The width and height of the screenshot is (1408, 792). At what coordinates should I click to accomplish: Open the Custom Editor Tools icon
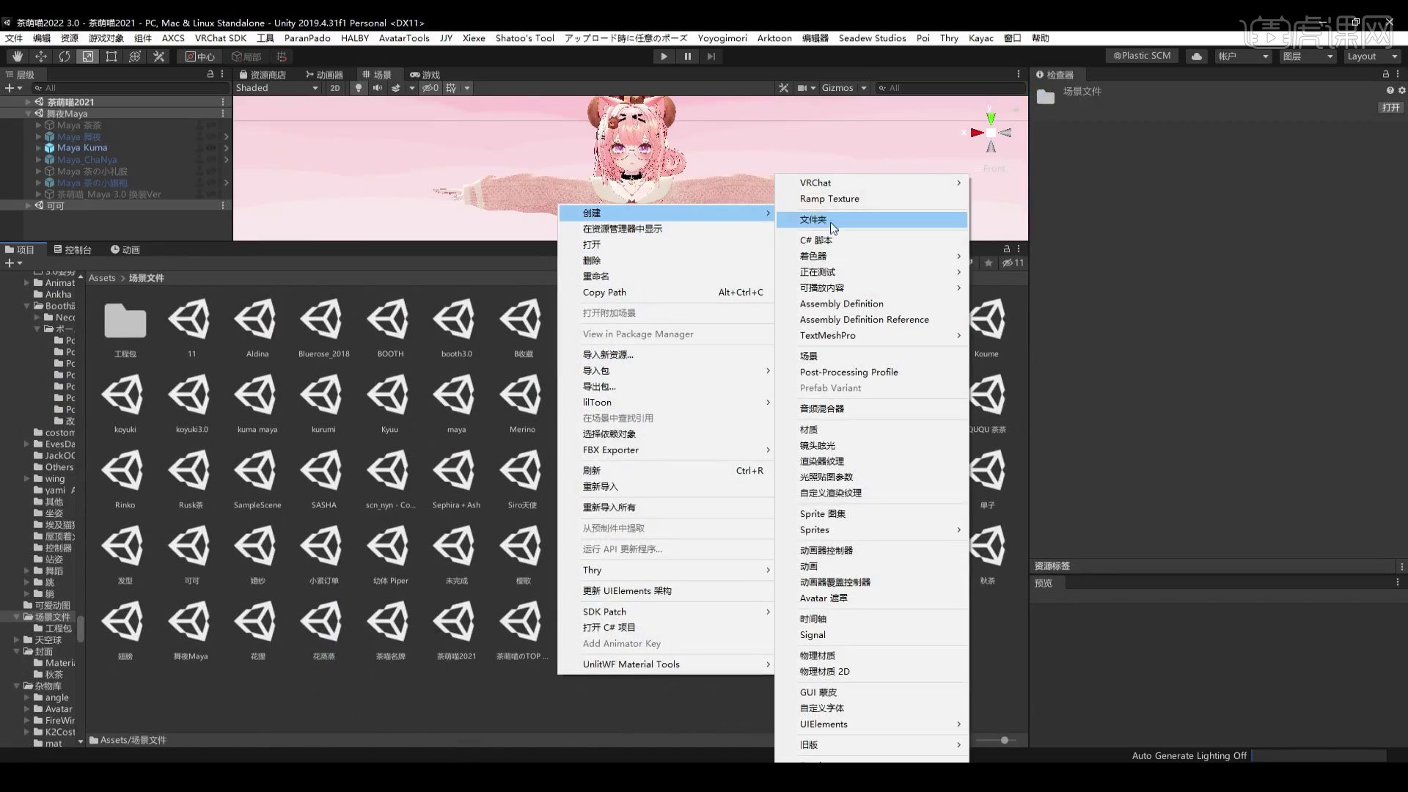(x=158, y=56)
